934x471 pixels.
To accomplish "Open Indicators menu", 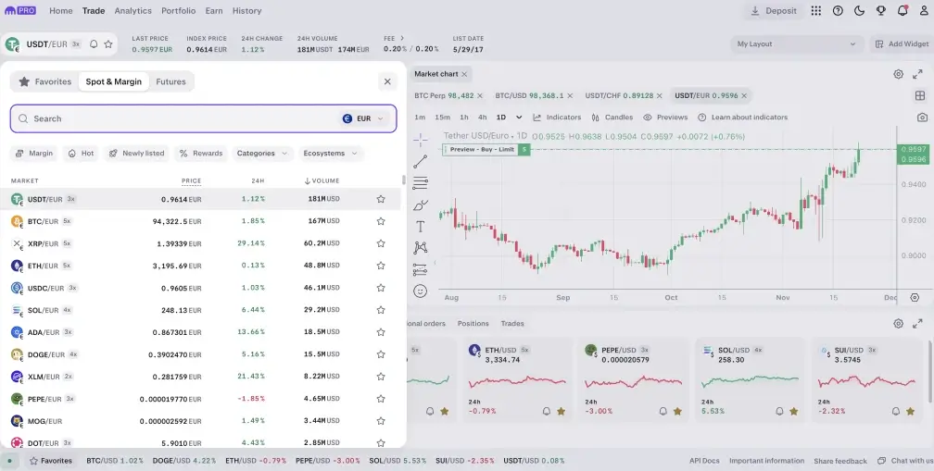I will (557, 118).
